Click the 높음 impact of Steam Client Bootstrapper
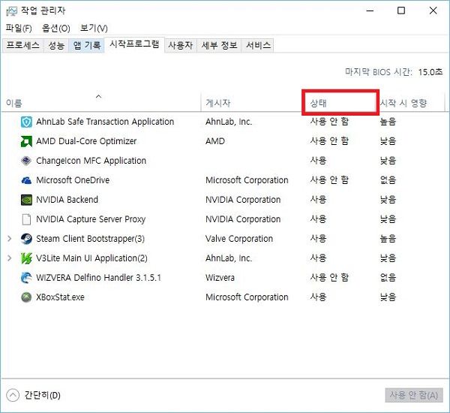Viewport: 450px width, 413px height. coord(388,239)
